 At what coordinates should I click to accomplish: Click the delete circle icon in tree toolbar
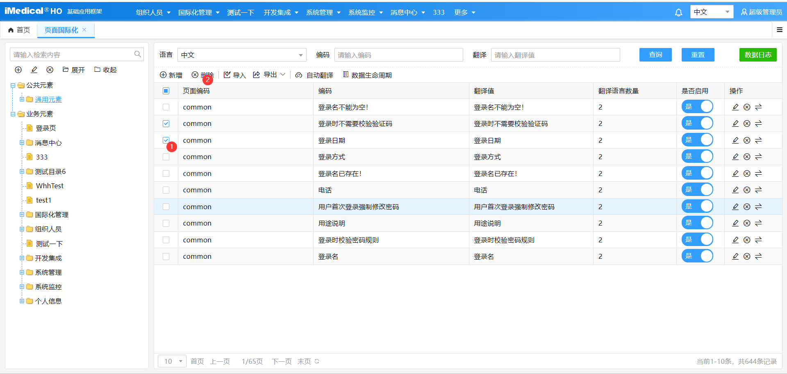pyautogui.click(x=50, y=70)
